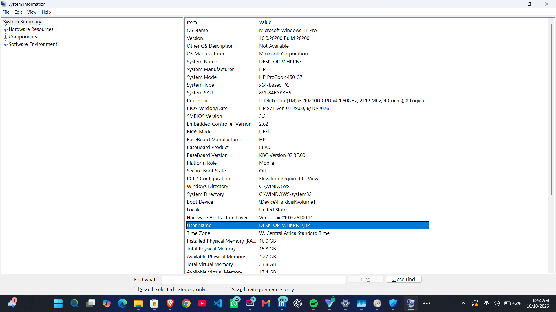Launch Brave browser from the taskbar
Image resolution: width=556 pixels, height=312 pixels.
tap(170, 303)
